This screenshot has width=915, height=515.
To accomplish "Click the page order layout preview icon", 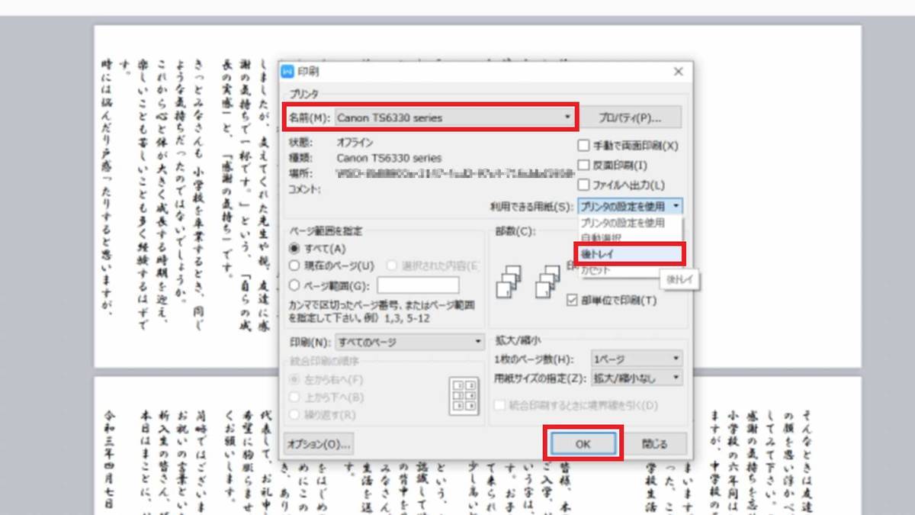I will coord(464,397).
